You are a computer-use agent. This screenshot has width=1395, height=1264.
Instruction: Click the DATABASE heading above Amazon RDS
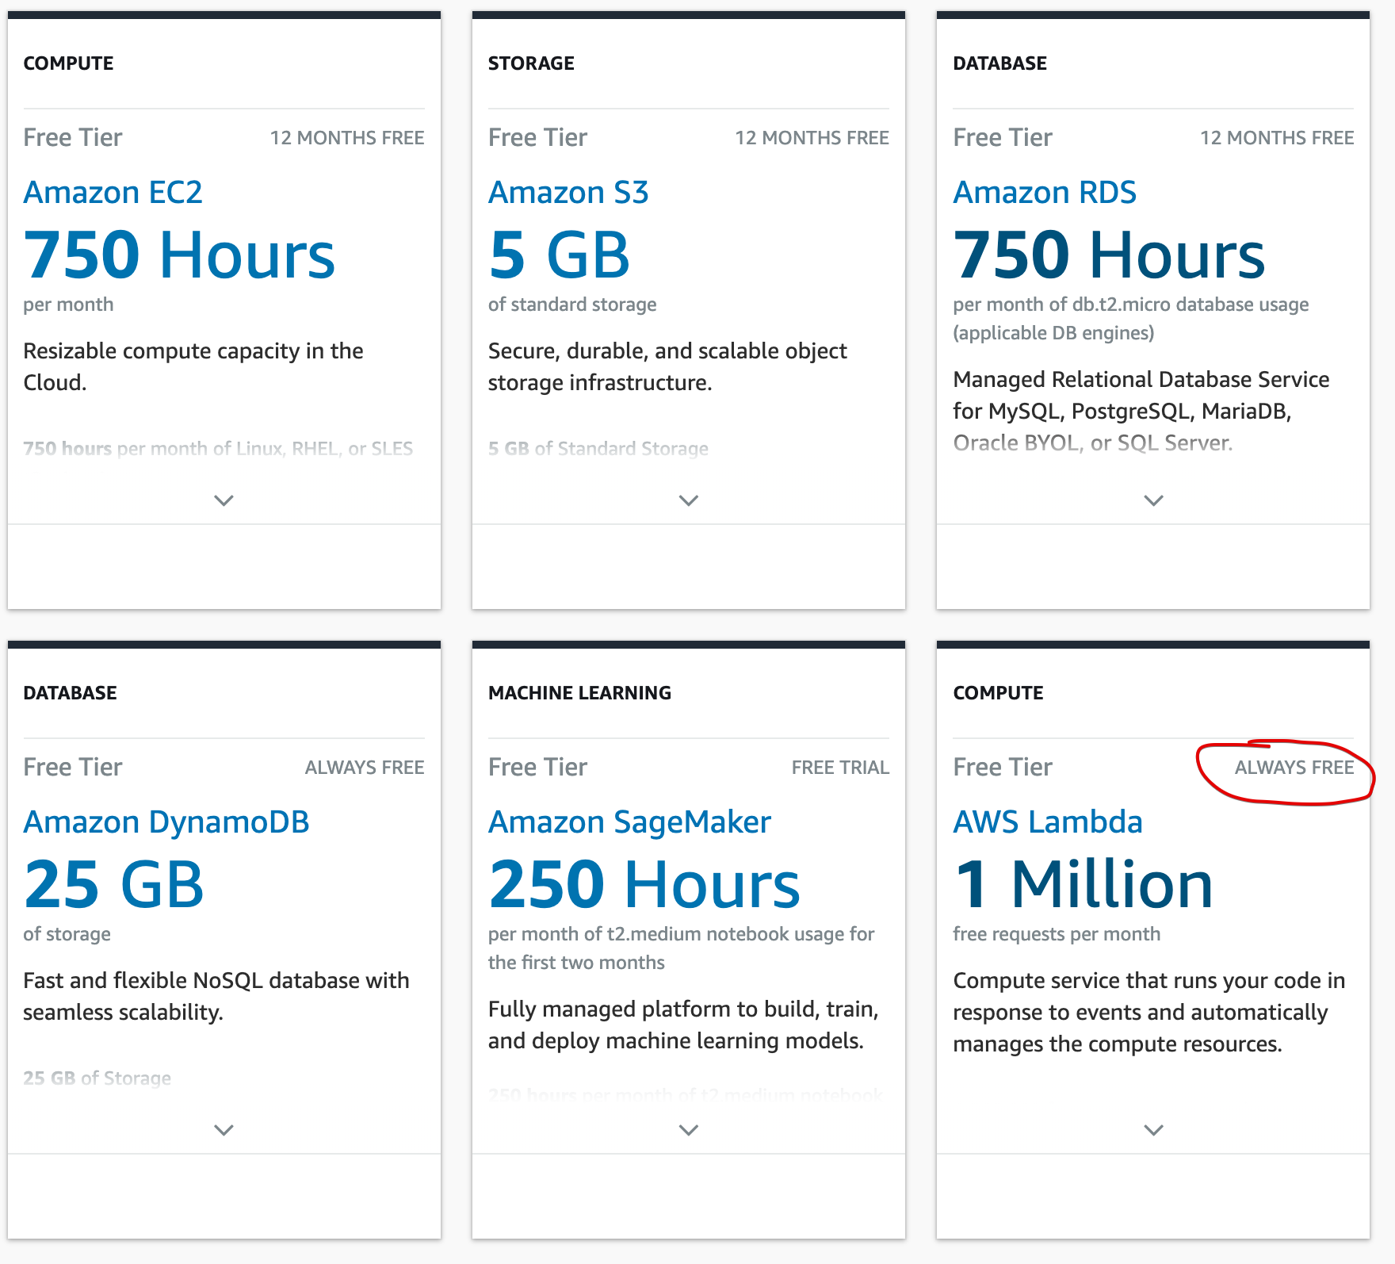(999, 63)
